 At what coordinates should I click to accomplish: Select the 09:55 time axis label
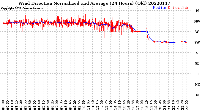[x=79, y=105]
